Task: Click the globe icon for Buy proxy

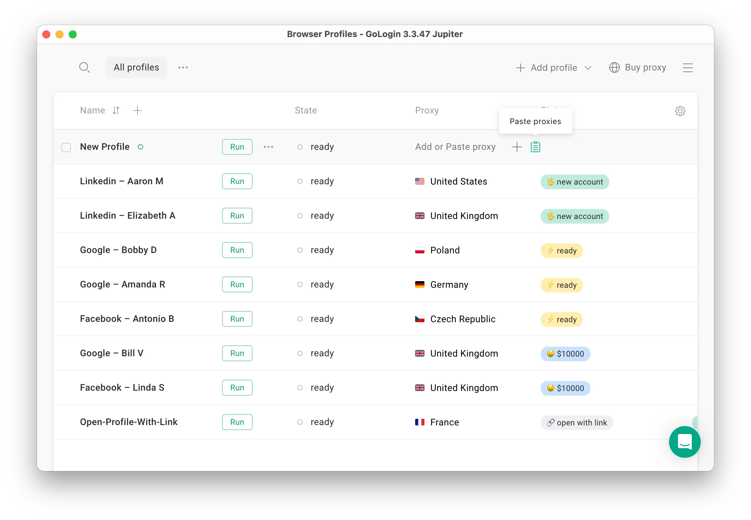Action: 614,67
